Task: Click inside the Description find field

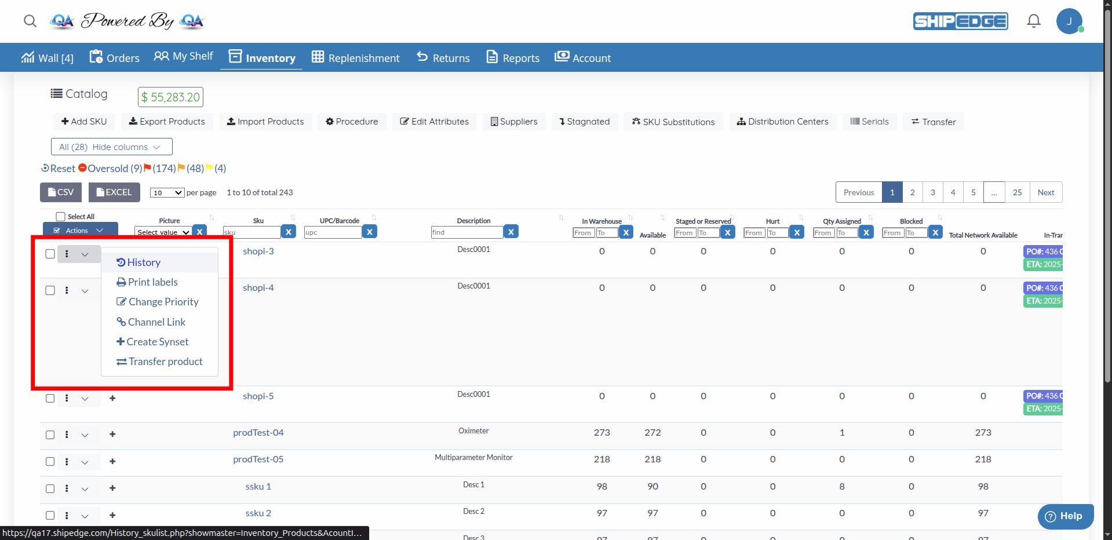Action: (466, 232)
